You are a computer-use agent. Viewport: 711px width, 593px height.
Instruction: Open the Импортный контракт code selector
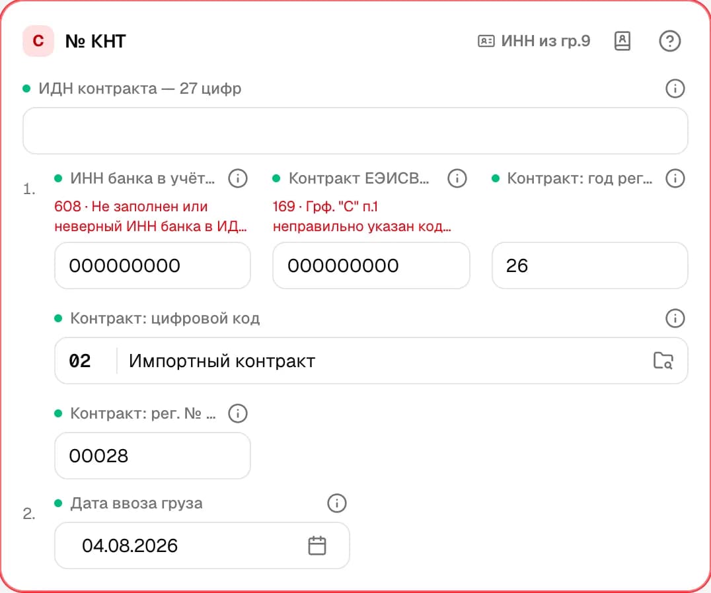pyautogui.click(x=371, y=361)
